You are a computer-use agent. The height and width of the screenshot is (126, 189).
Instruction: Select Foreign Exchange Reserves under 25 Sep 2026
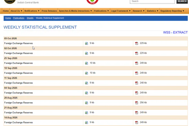[x=18, y=63]
